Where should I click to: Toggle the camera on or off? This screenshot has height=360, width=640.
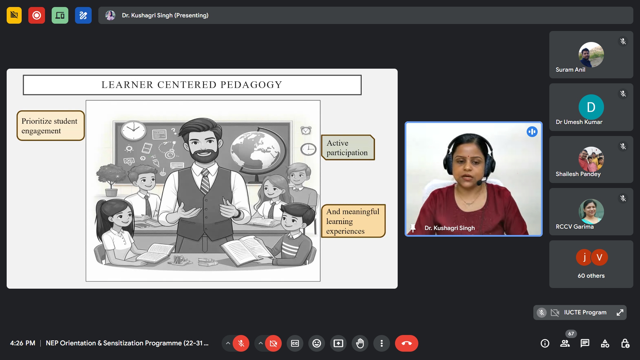273,343
